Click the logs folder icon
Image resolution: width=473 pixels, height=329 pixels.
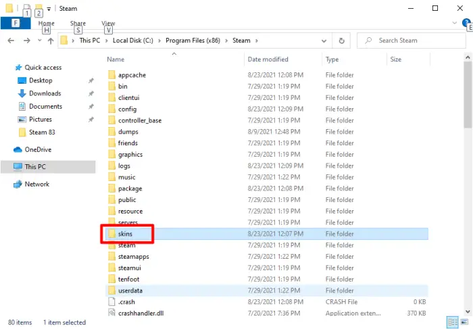(x=112, y=166)
